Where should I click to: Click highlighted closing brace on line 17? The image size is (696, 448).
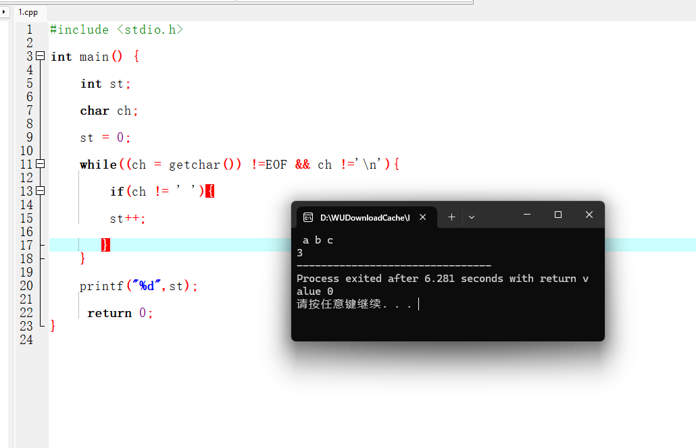pos(105,245)
